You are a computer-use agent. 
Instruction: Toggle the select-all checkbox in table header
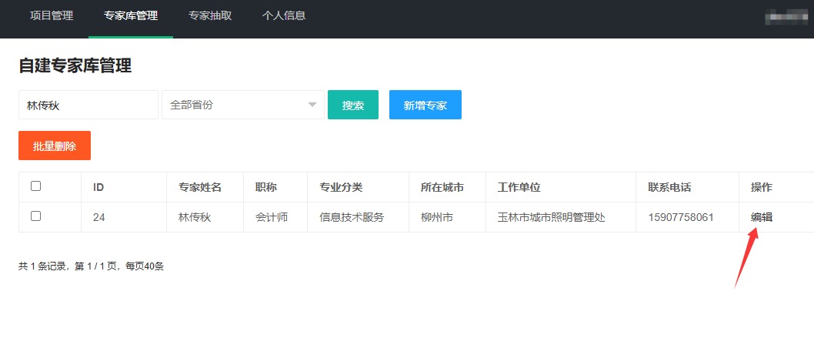[36, 186]
